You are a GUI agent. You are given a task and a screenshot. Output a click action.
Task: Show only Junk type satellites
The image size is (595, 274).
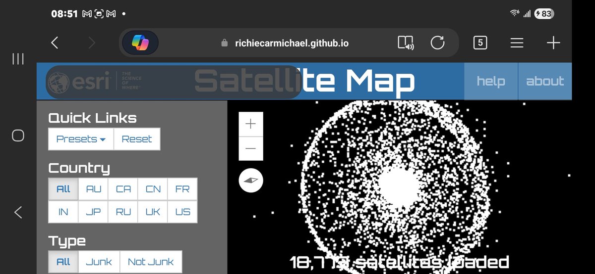(99, 262)
